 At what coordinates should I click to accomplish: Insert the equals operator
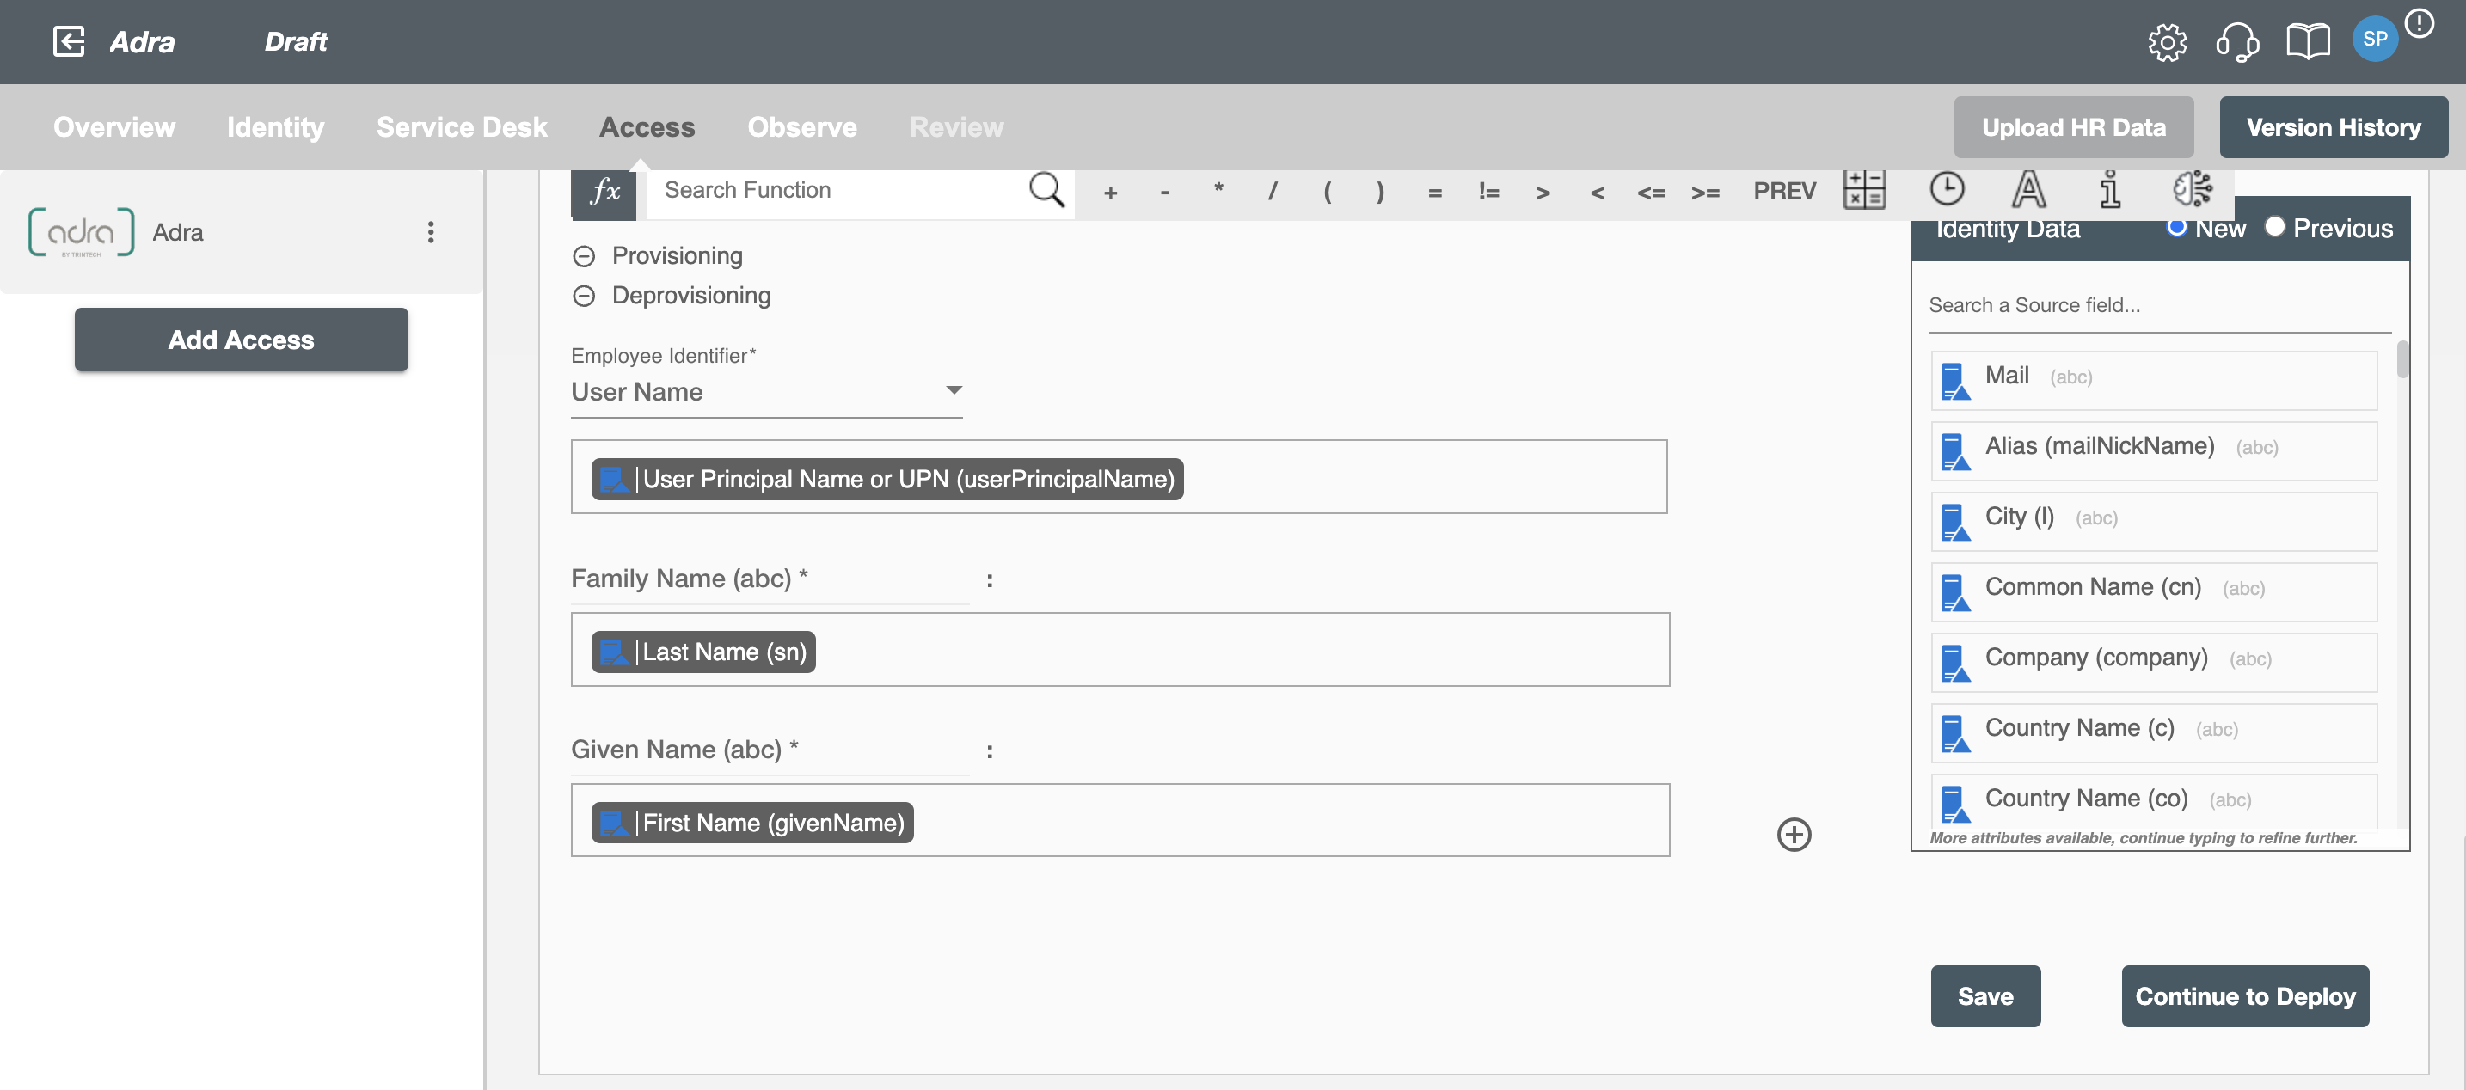click(1434, 193)
